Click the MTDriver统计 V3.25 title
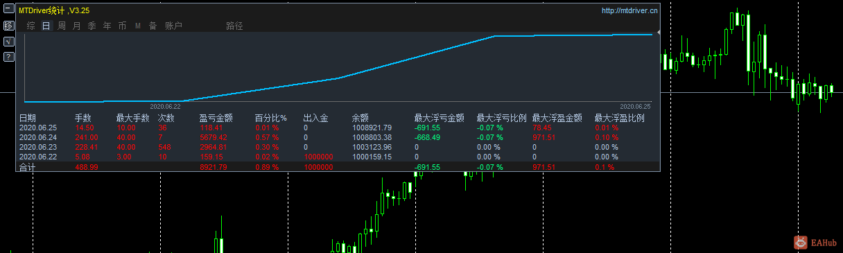The height and width of the screenshot is (253, 843). coord(54,10)
